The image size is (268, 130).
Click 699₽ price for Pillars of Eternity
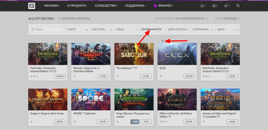coord(189,122)
